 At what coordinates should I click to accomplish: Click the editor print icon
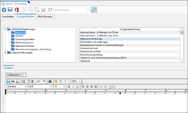click(13, 82)
